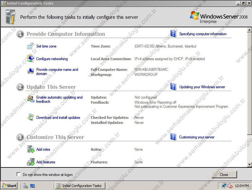Click the Provide computer name monitor icon
This screenshot has width=252, height=190.
click(31, 71)
